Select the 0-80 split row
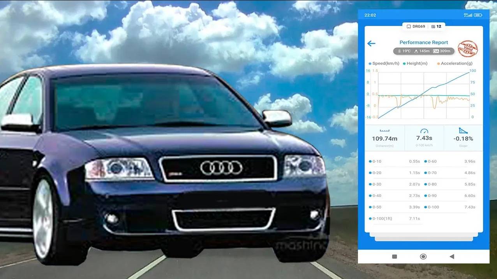This screenshot has width=497, height=279. (449, 184)
